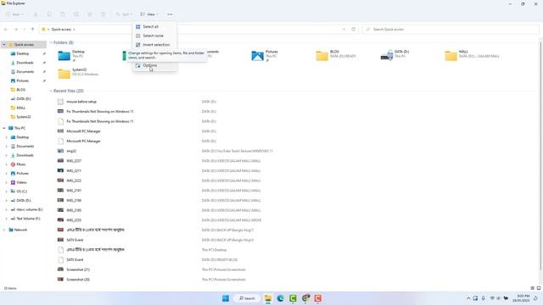Collapse the Quick access tree node
Viewport: 543px width, 305px height.
coord(4,45)
